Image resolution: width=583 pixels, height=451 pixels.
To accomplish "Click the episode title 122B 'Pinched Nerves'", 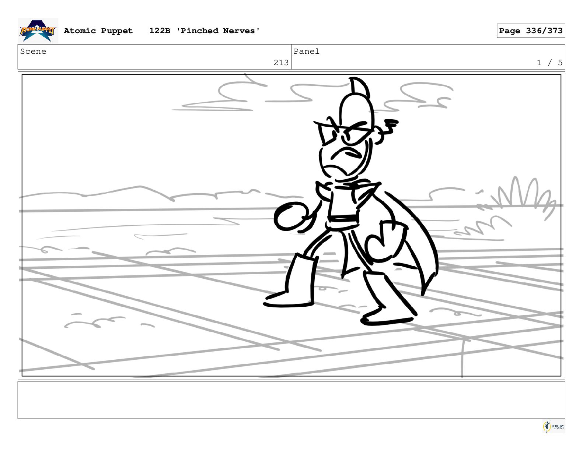I will (x=205, y=31).
